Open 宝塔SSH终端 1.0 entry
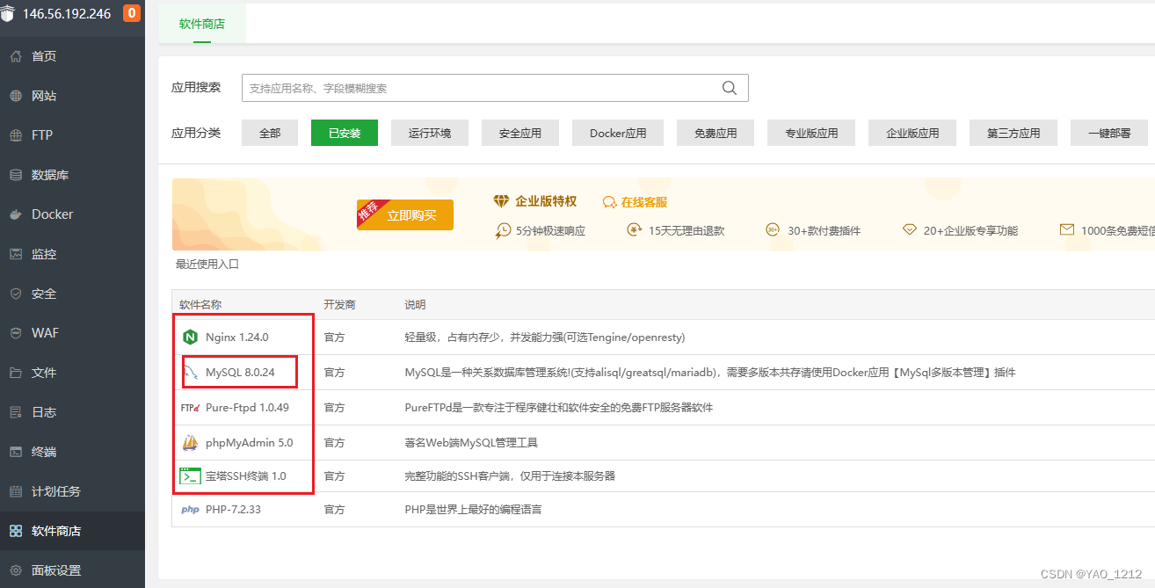1155x588 pixels. tap(246, 476)
